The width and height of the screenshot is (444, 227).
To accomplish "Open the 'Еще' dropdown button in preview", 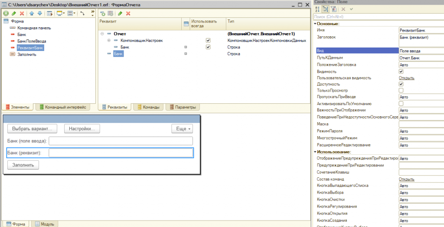I will click(183, 129).
